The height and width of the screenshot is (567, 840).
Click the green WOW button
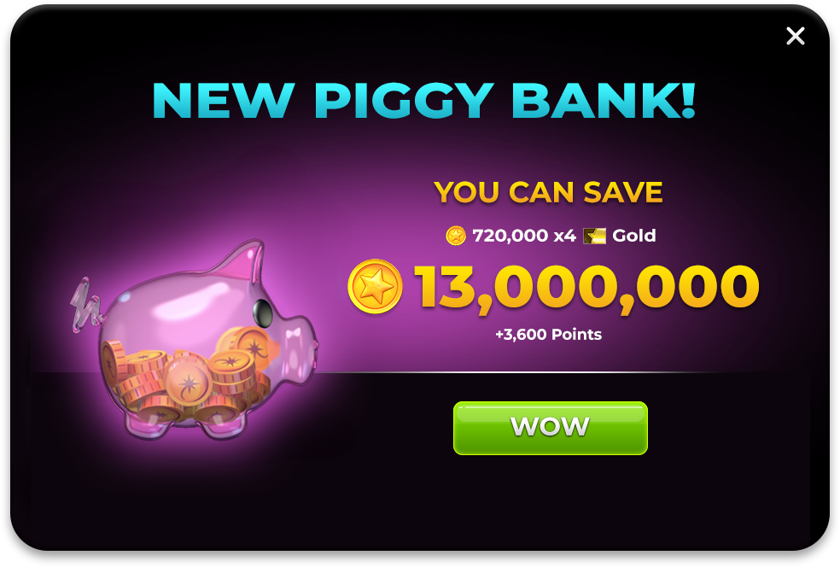click(550, 428)
